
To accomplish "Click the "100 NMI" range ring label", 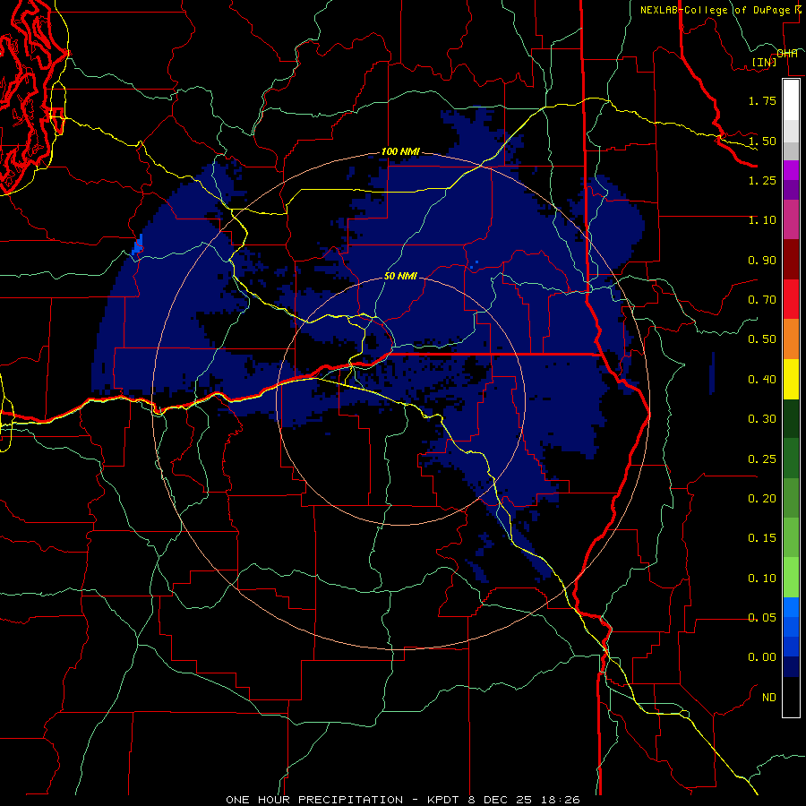I will pyautogui.click(x=400, y=151).
